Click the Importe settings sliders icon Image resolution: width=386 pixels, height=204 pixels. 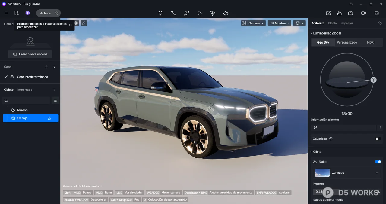(x=378, y=192)
